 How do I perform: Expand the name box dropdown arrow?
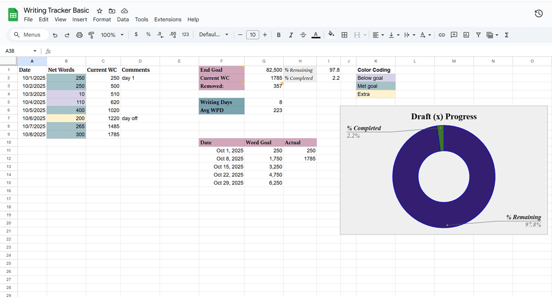[35, 51]
